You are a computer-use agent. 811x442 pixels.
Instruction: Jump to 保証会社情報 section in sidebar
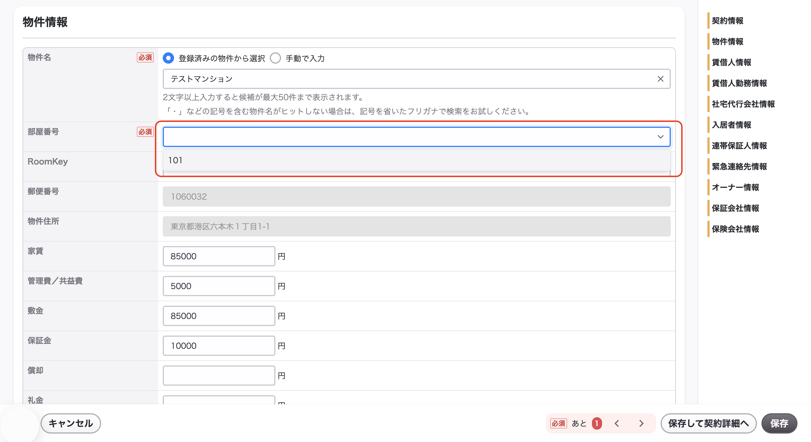(x=735, y=208)
